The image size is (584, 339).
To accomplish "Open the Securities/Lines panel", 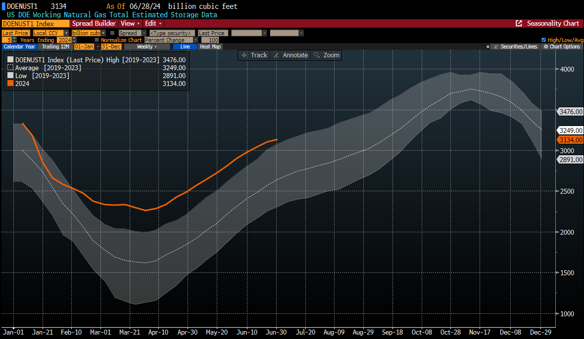I will [516, 47].
